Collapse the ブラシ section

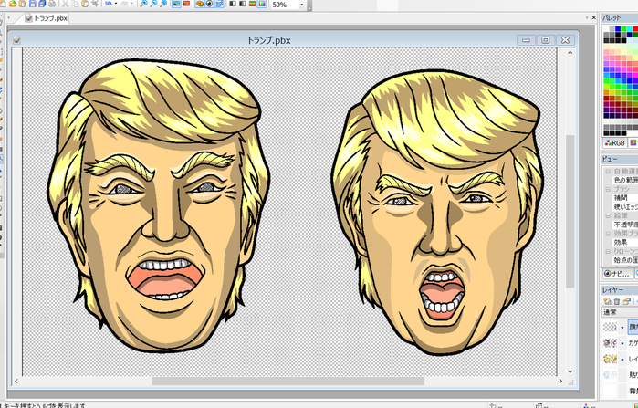[x=608, y=189]
